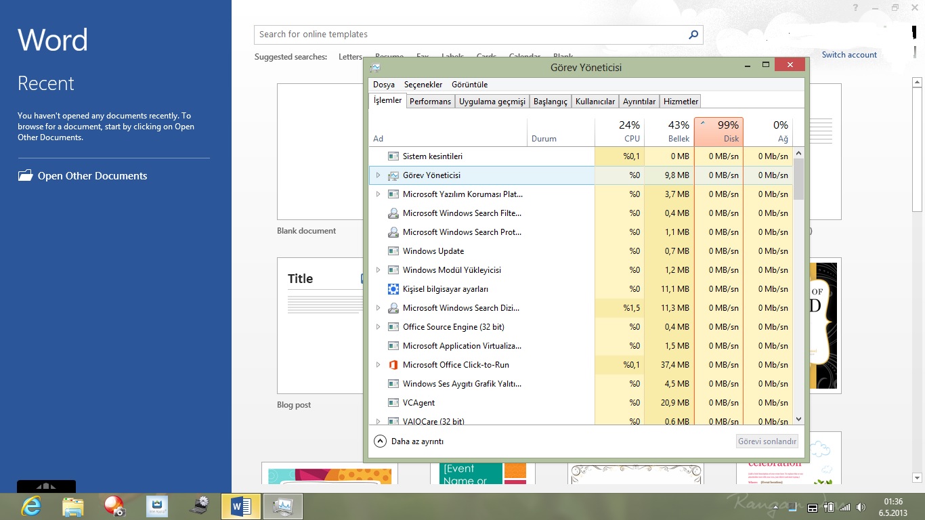The image size is (925, 520).
Task: Sort by the Ağ column header
Action: click(768, 131)
